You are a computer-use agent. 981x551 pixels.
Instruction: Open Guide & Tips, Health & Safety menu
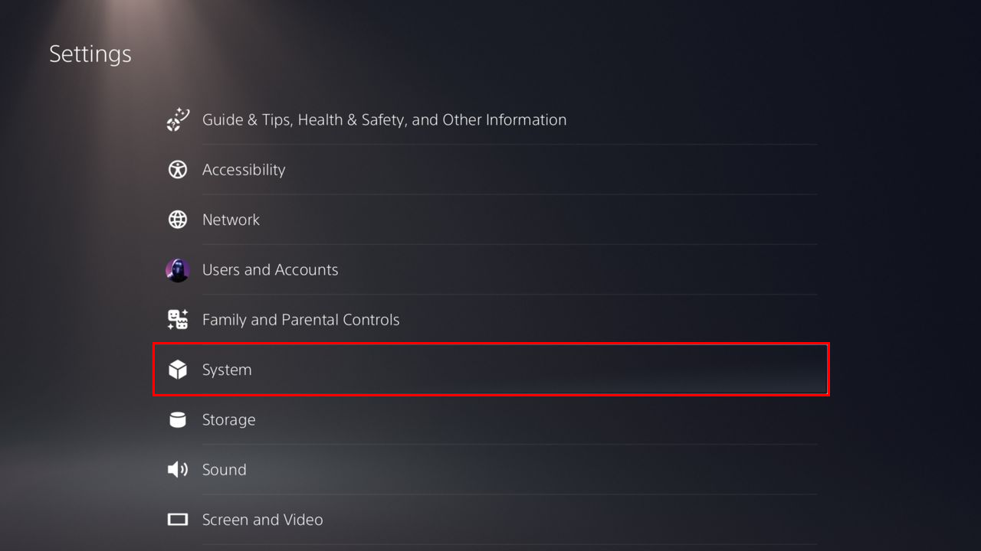pos(384,120)
